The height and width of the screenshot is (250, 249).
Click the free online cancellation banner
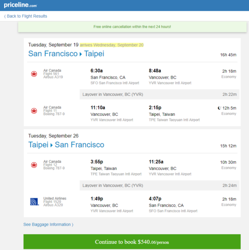coord(132,27)
